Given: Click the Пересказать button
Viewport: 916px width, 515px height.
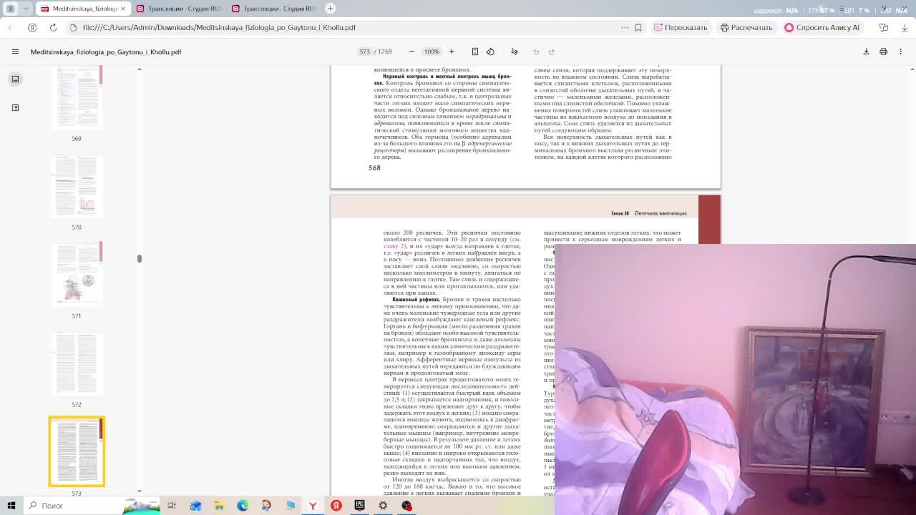Looking at the screenshot, I should [x=681, y=27].
